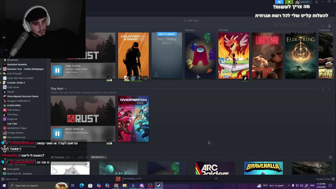Switch to Big Picture mode icon
This screenshot has width=336, height=189.
317,2
